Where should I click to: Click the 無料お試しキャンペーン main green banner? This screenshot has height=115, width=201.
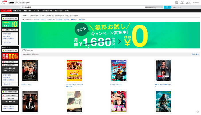pos(111,35)
